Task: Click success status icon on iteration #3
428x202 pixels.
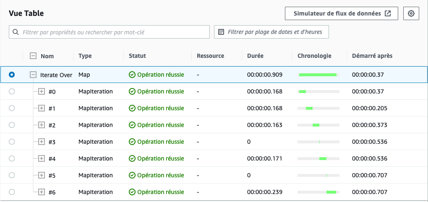Action: coord(132,142)
